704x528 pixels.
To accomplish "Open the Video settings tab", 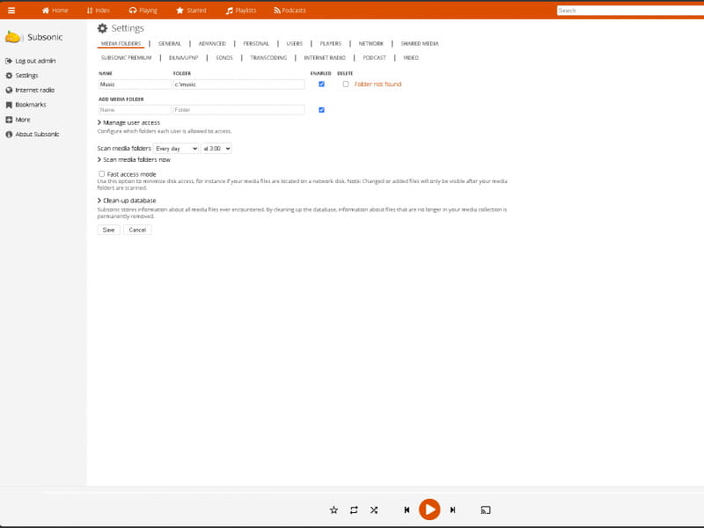I will tap(411, 57).
